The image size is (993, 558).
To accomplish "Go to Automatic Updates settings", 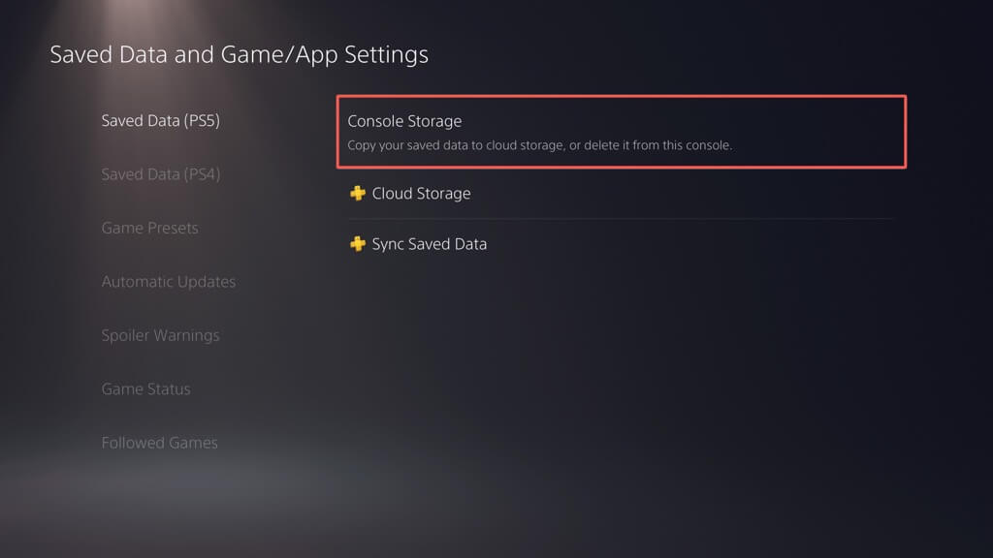I will pos(169,282).
